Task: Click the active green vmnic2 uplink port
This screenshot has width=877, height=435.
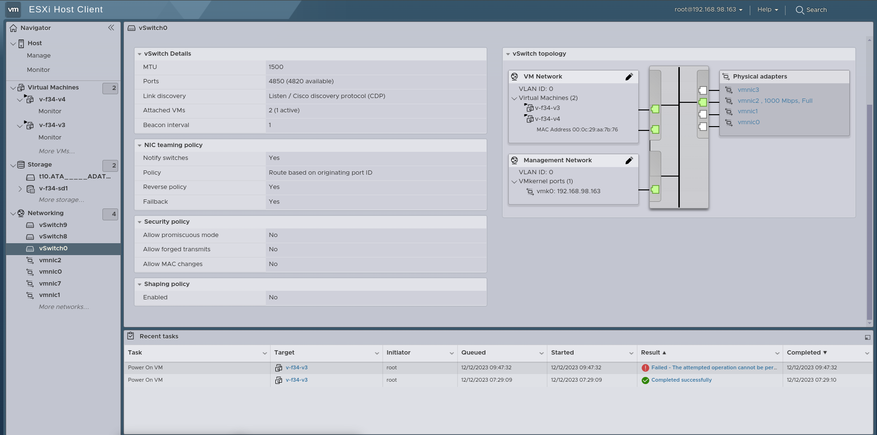Action: click(703, 102)
